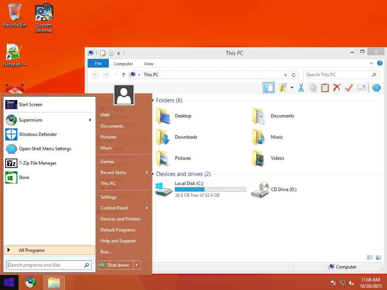This screenshot has height=290, width=387.
Task: Open Run... dialog
Action: (125, 252)
